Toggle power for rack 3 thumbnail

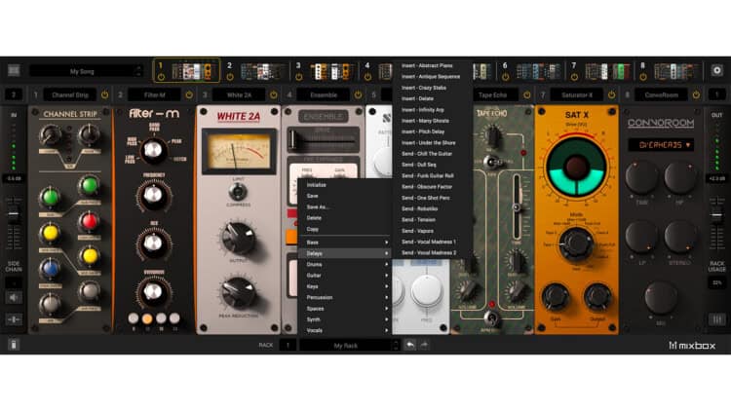pos(299,77)
